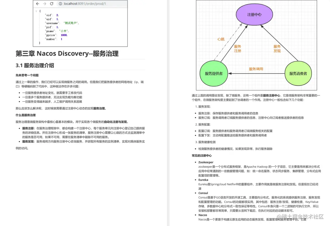This screenshot has width=330, height=226.
Task: Select the purple 注册中心 node in diagram
Action: click(x=254, y=14)
